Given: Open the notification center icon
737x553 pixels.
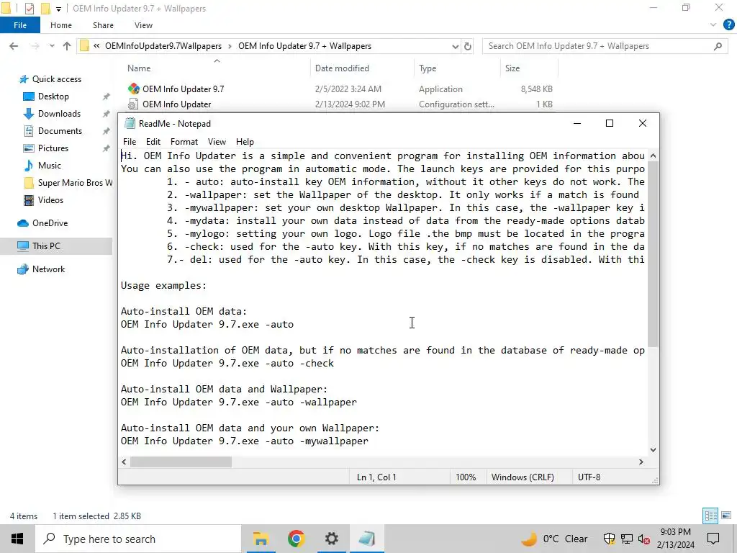Looking at the screenshot, I should point(713,539).
